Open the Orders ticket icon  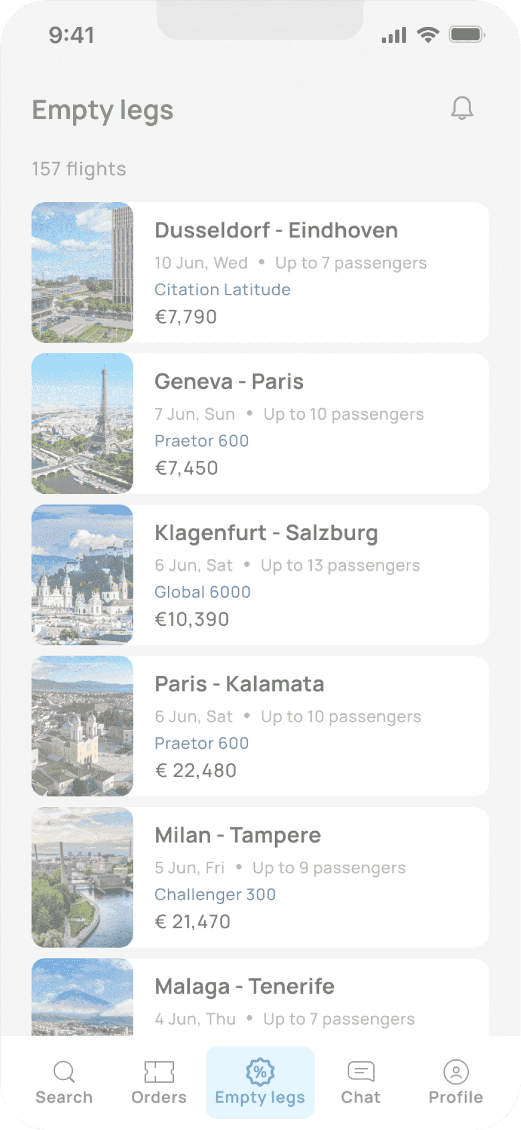coord(159,1071)
